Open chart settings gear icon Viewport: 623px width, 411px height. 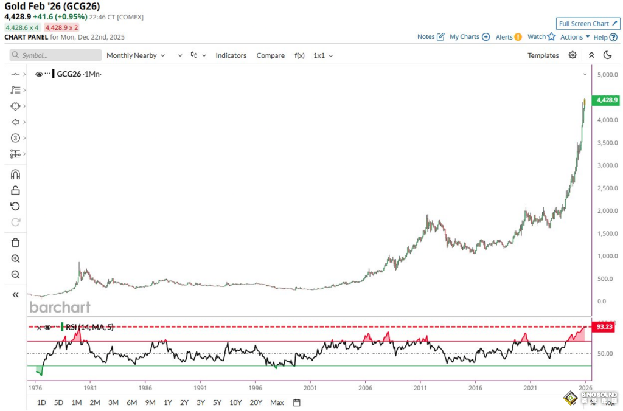pos(573,55)
